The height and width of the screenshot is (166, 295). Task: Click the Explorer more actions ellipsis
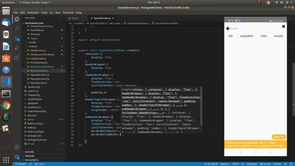[x=61, y=18]
